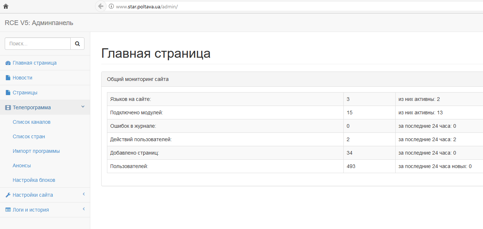Open Список стран menu item
This screenshot has height=229, width=483.
coord(29,136)
